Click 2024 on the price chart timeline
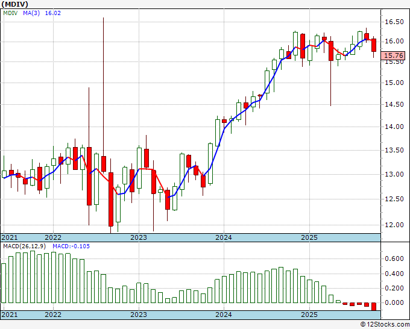Viewport: 410px width, 329px height. point(224,237)
